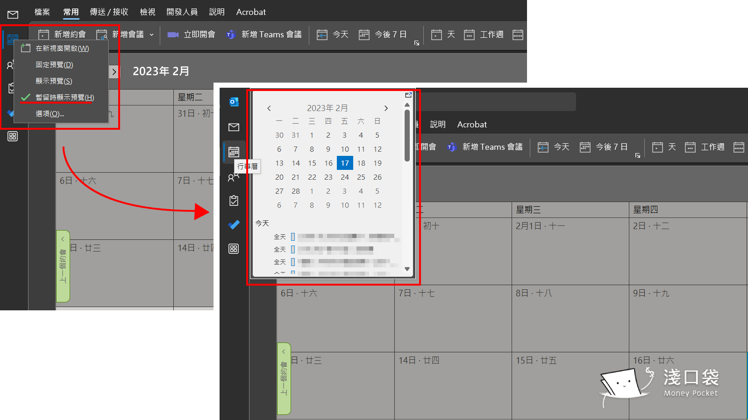This screenshot has width=748, height=420.
Task: Select 顯示預覽 in the context menu
Action: [54, 81]
